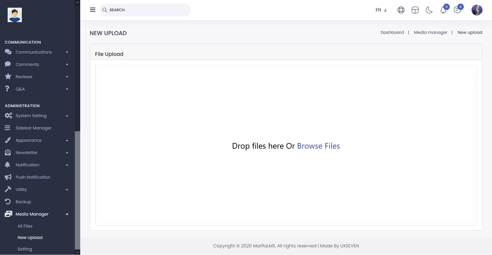
Task: Click the user profile avatar in header
Action: coord(477,10)
